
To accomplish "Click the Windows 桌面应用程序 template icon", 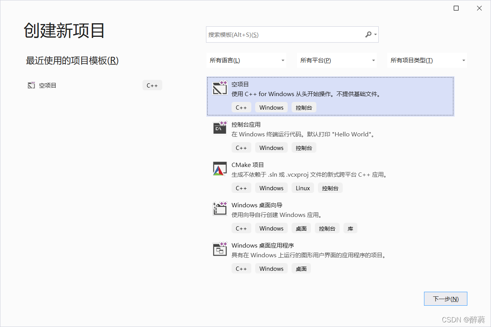I will tap(220, 249).
